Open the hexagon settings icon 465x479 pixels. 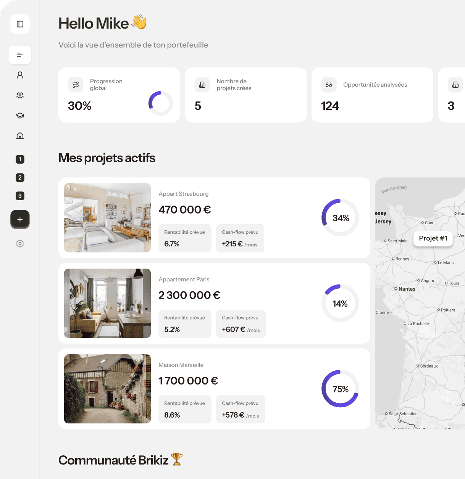coord(20,243)
